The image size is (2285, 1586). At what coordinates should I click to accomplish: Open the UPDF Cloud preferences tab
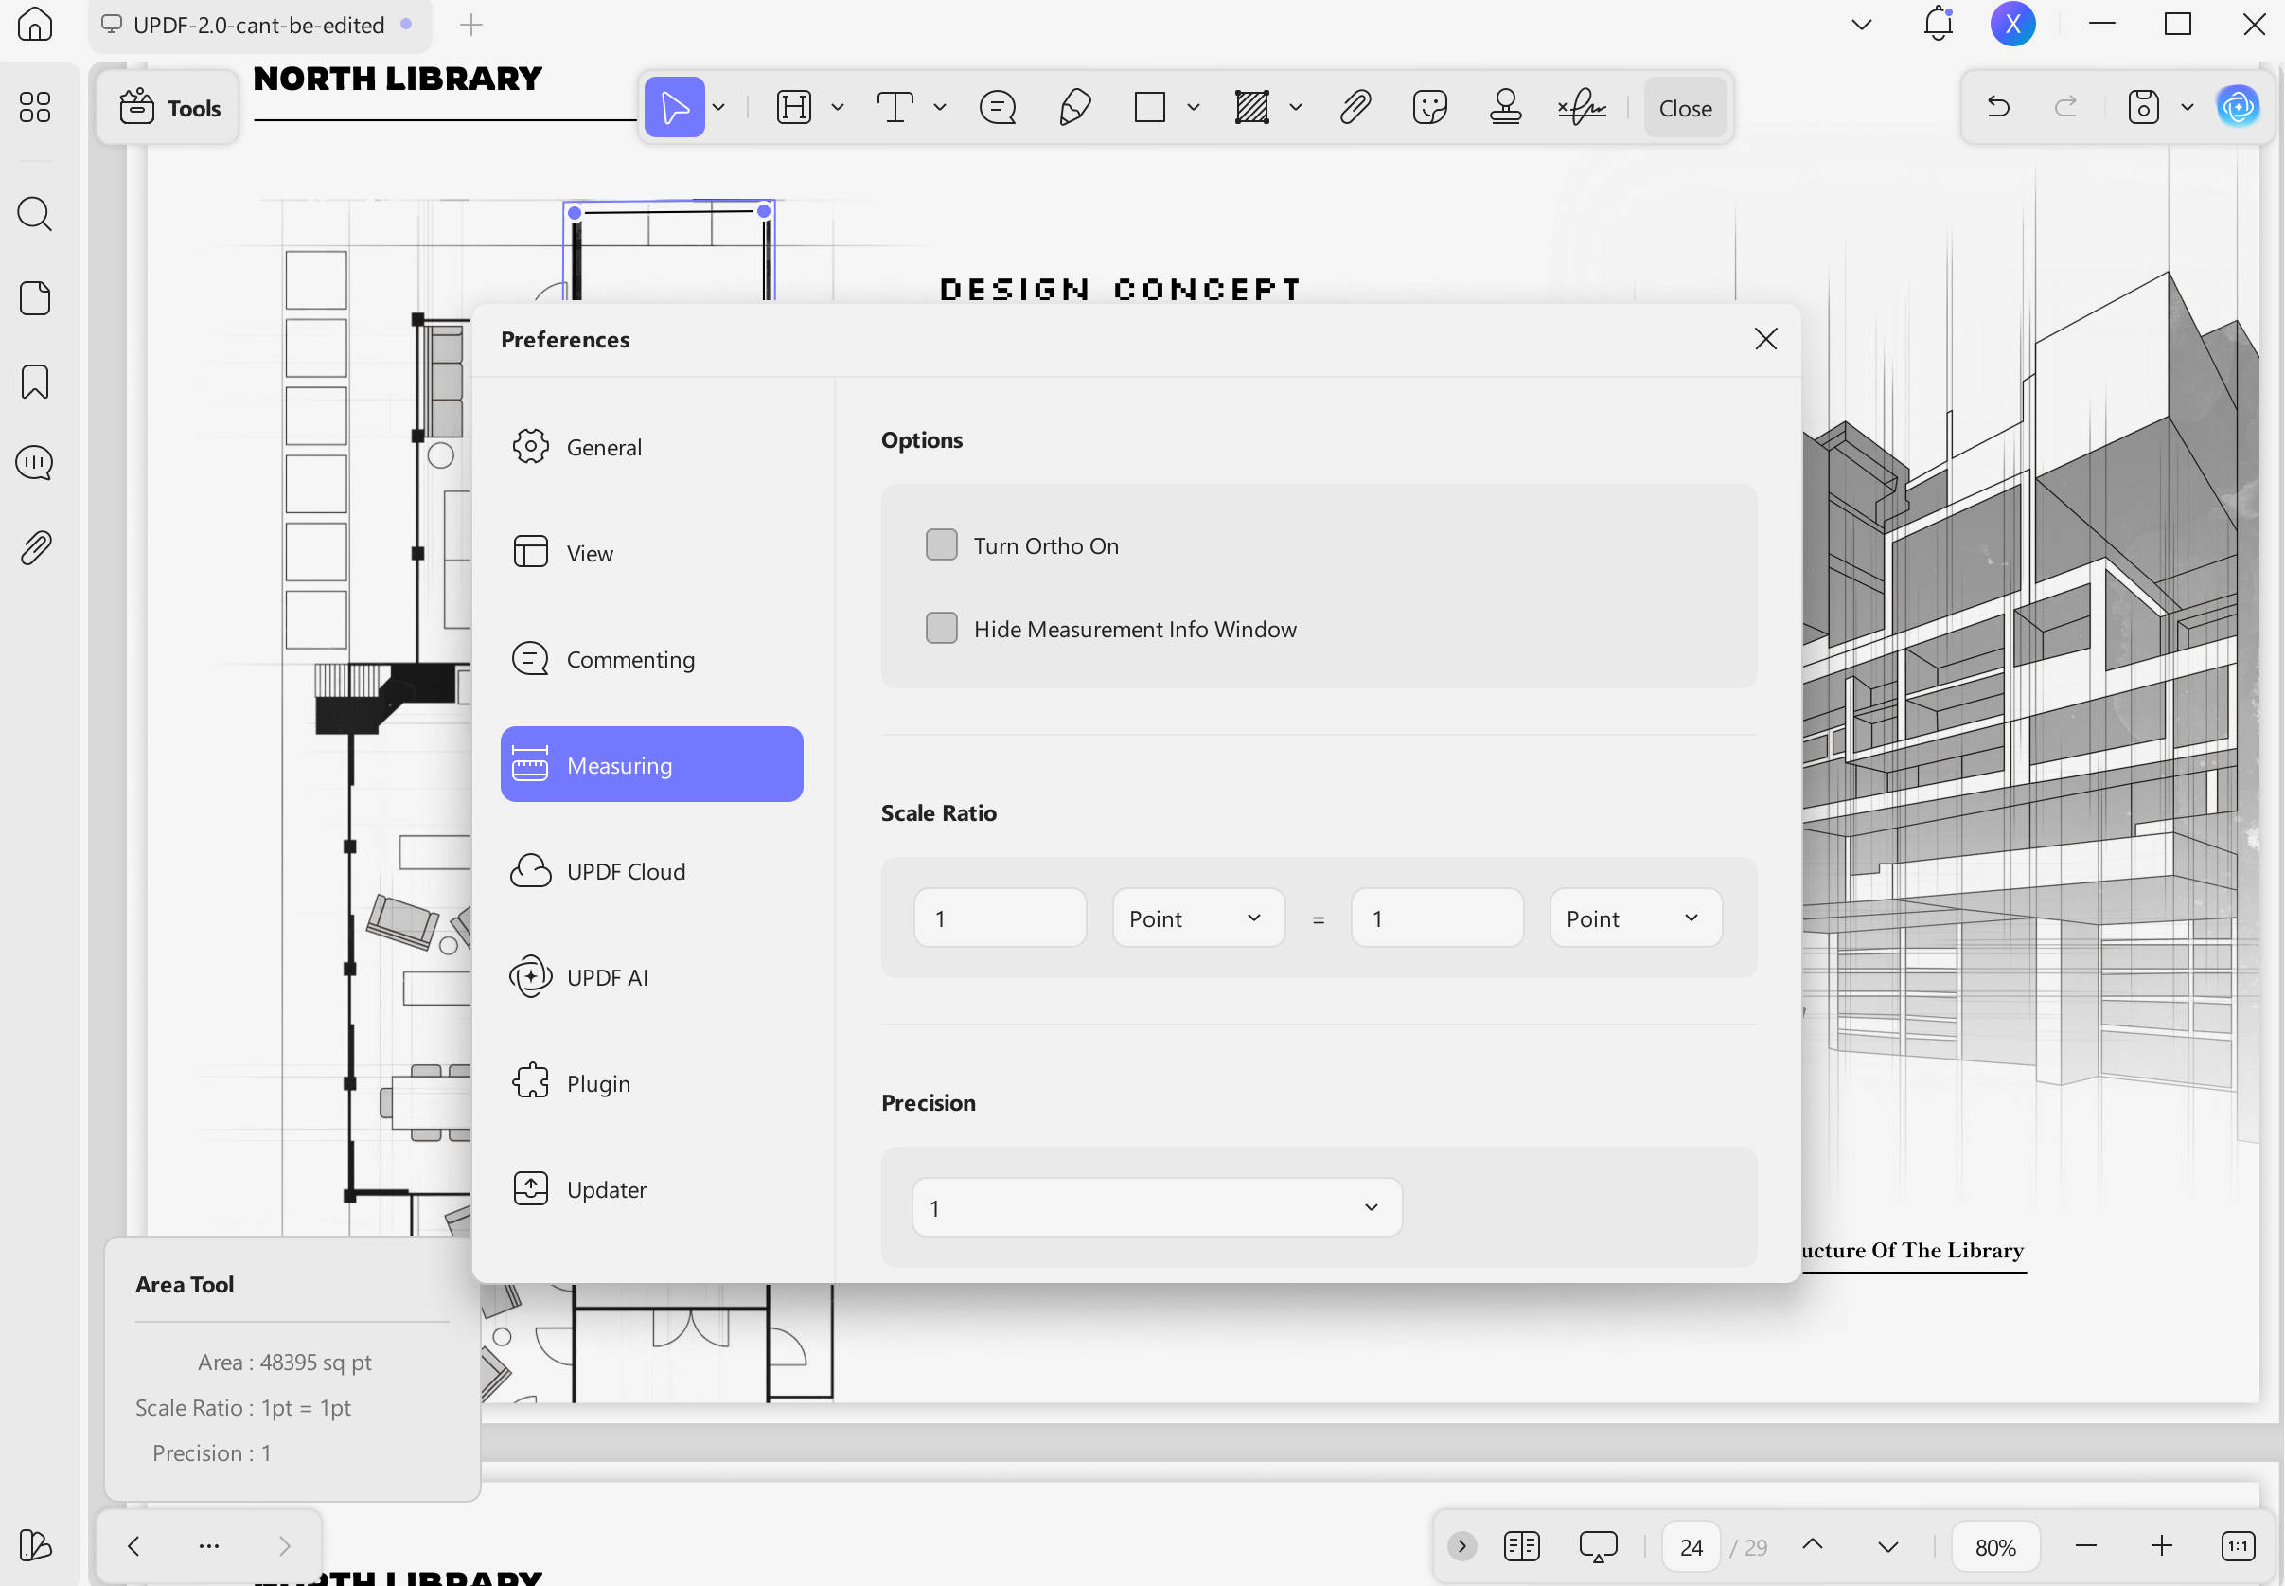click(x=652, y=871)
